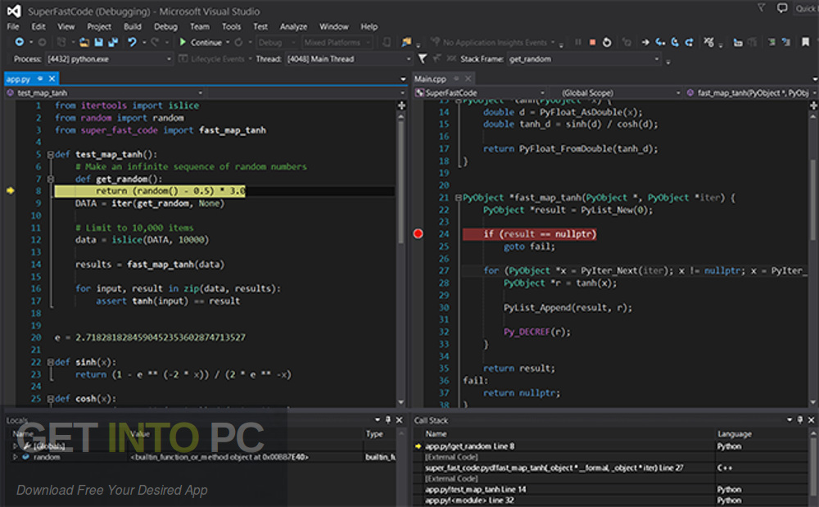Click the Undo arrow icon

pos(133,42)
